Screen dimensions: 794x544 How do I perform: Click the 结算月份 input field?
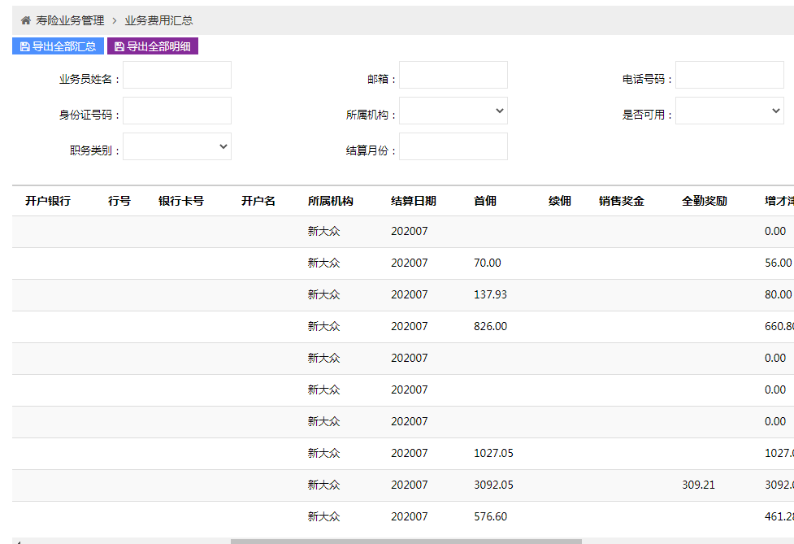coord(453,146)
